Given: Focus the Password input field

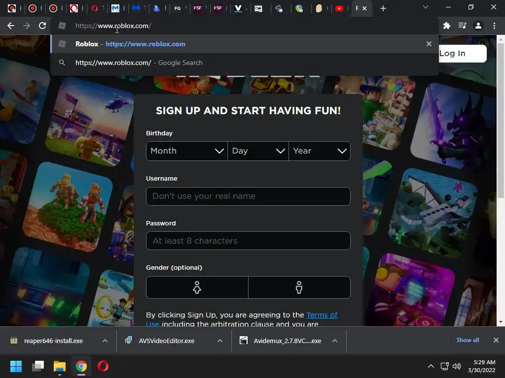Looking at the screenshot, I should pyautogui.click(x=248, y=241).
